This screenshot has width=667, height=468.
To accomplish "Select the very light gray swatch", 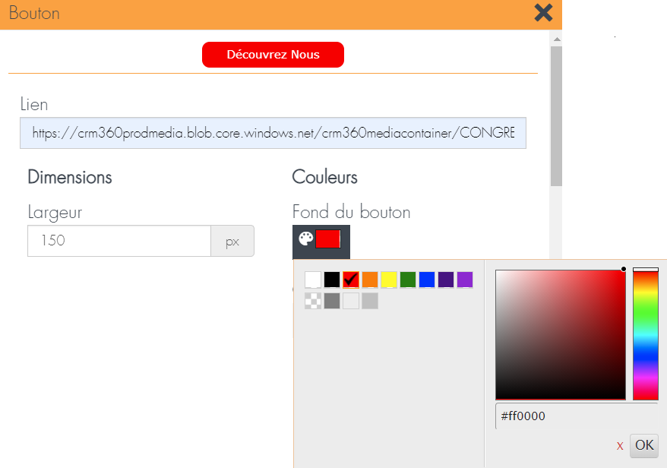I will click(351, 301).
